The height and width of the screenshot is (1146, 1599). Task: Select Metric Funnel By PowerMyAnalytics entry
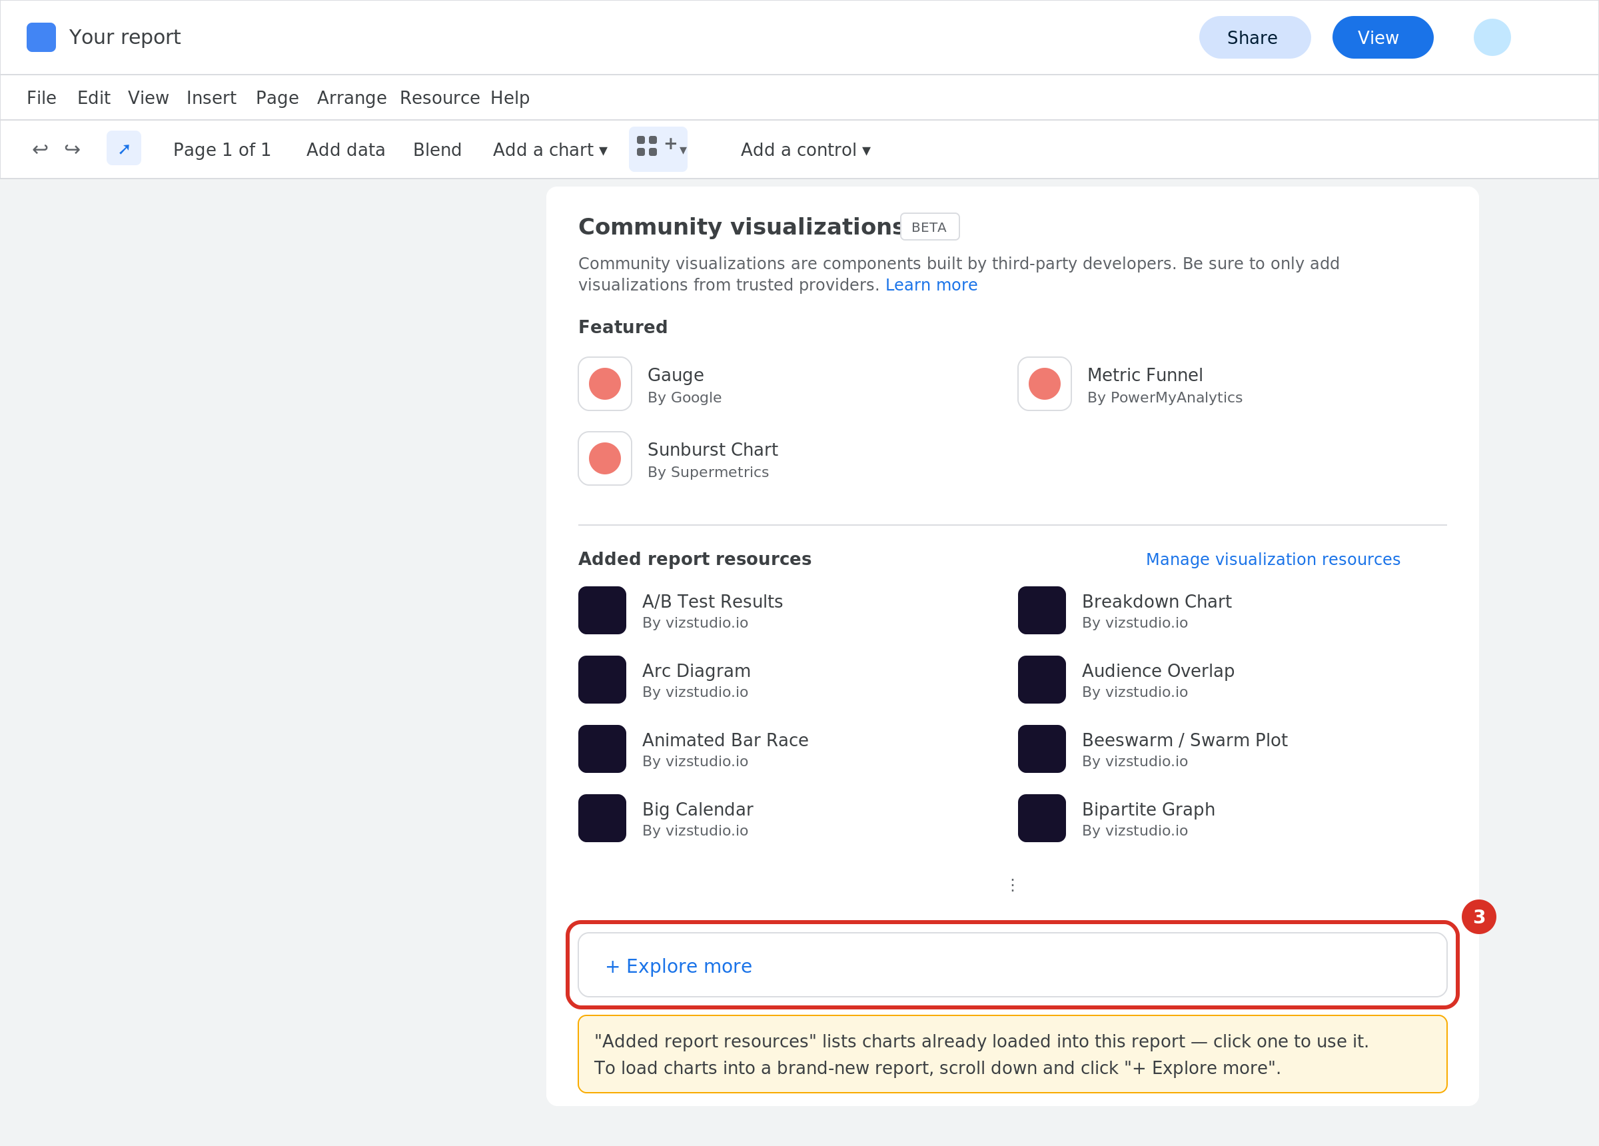[x=1130, y=384]
